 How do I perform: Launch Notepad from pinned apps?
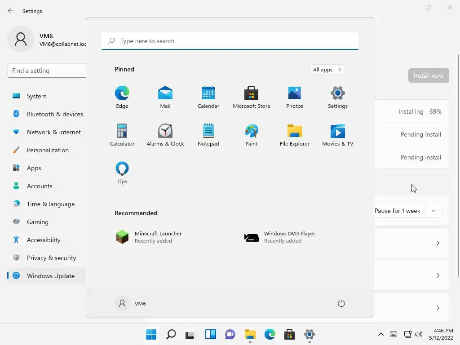point(208,135)
